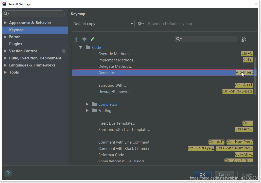
Task: Expand Build, Execution, Deployment arrow
Action: [x=5, y=58]
